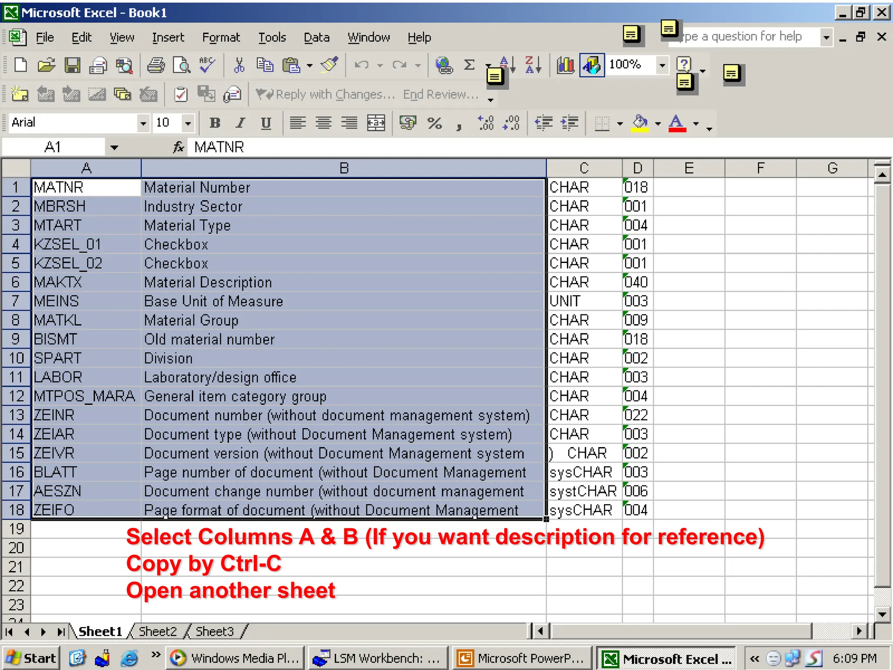Open the font size 10 dropdown
Viewport: 893px width, 670px height.
(x=188, y=123)
